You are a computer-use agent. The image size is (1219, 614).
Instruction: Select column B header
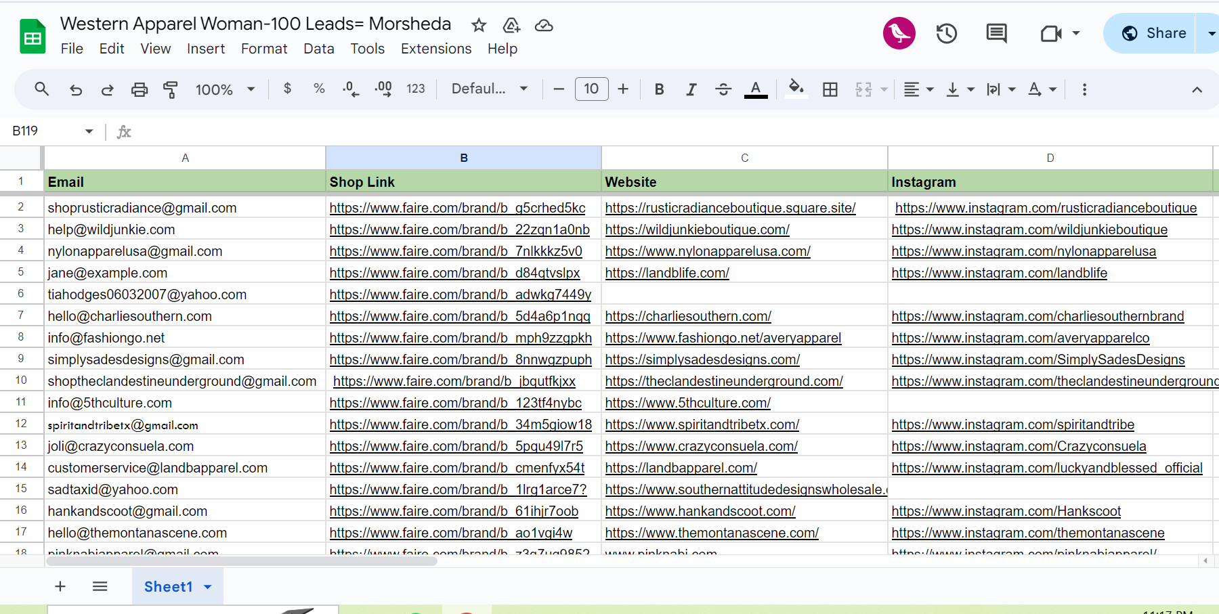click(x=464, y=158)
